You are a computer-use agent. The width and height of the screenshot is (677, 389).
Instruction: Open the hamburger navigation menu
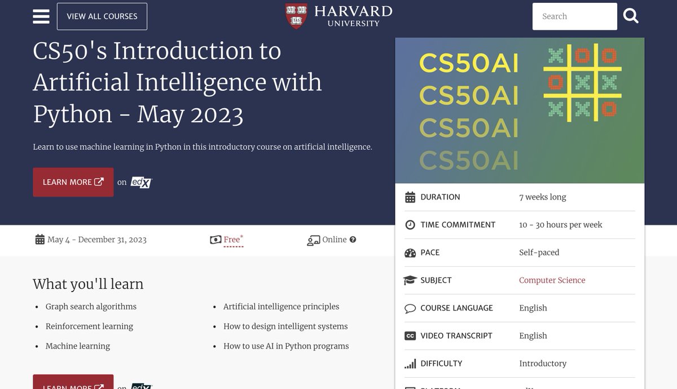click(x=41, y=16)
